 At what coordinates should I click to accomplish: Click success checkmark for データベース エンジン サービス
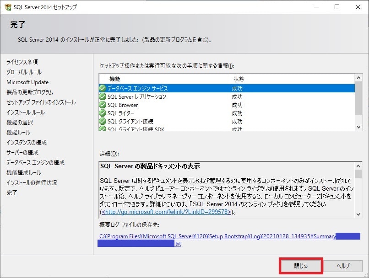point(103,88)
